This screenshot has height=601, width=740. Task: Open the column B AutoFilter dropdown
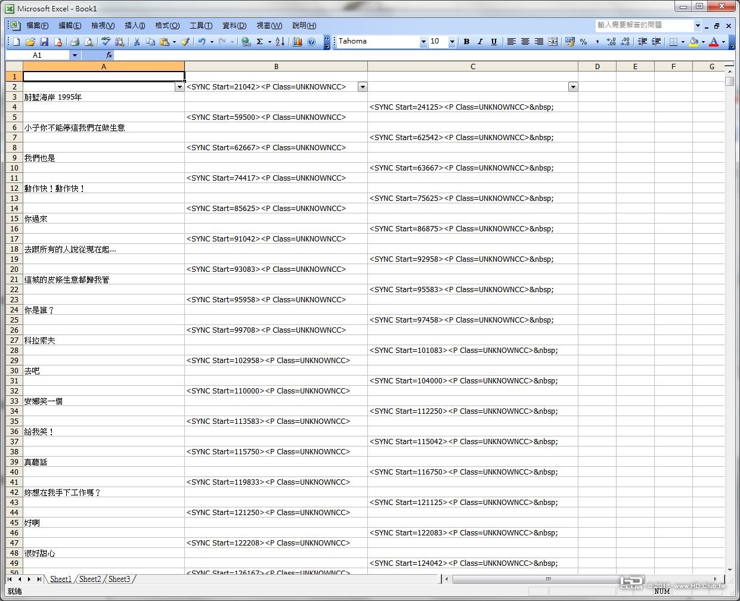363,87
